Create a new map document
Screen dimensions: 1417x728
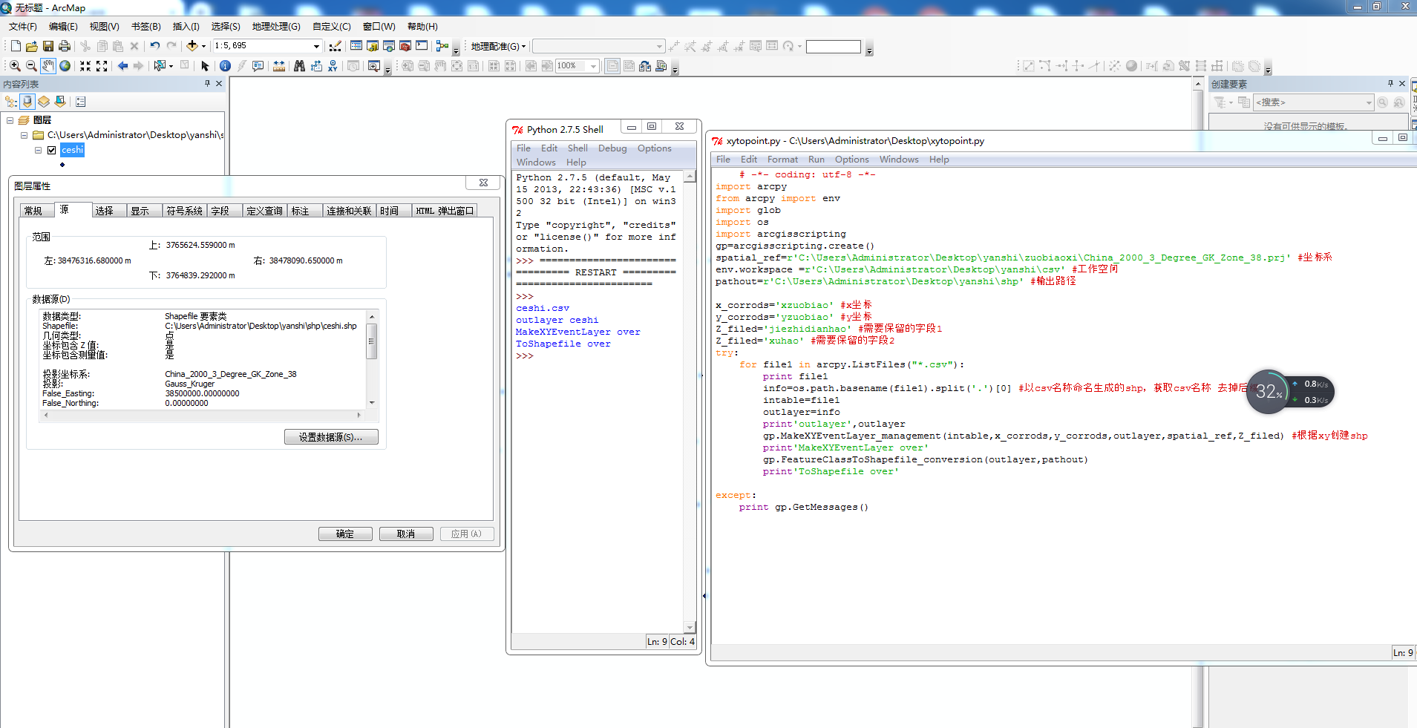coord(16,46)
